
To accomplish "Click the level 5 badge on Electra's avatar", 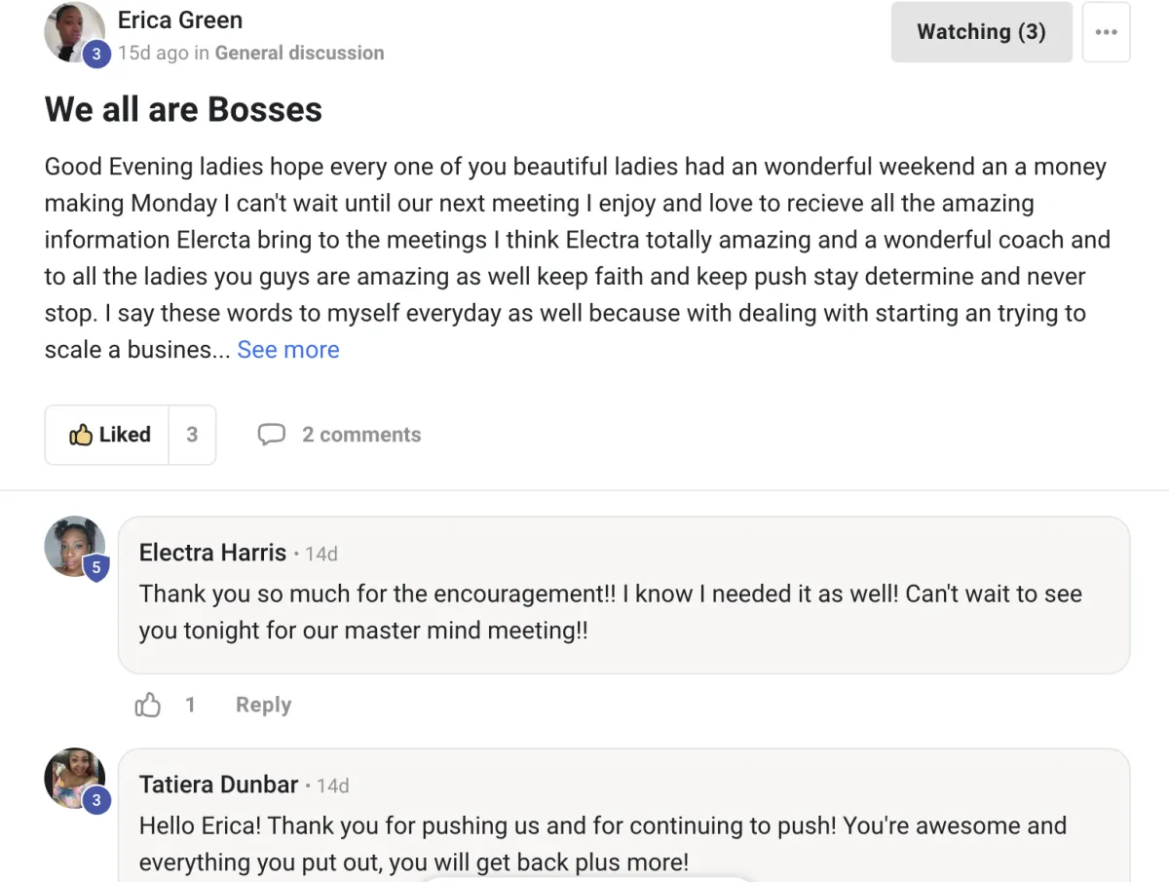I will click(x=95, y=567).
